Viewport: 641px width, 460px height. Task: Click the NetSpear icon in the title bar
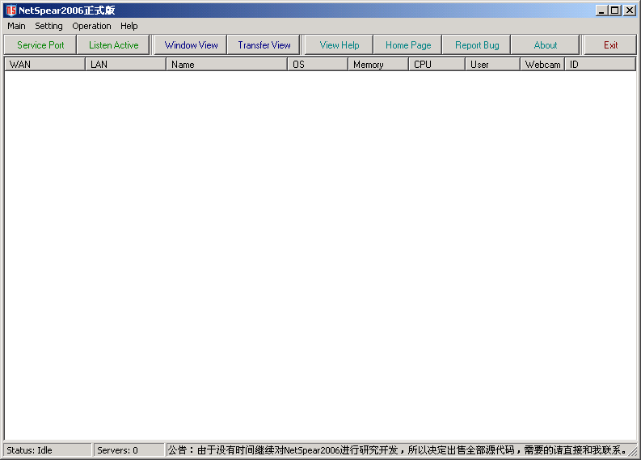(11, 11)
